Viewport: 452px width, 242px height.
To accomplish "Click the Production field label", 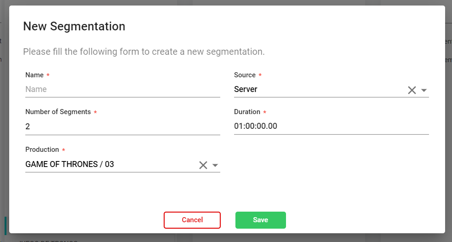I will (x=42, y=150).
